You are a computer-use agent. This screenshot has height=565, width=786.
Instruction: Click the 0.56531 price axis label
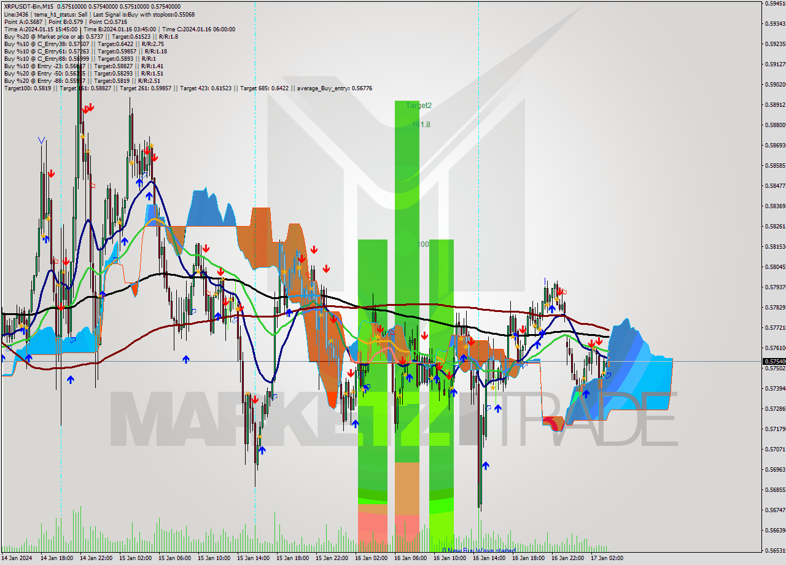tap(776, 550)
